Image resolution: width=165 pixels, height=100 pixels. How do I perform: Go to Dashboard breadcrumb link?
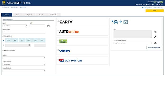coord(6,8)
